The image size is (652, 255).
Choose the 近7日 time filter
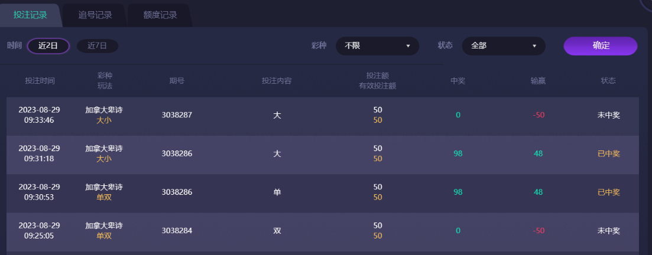tap(98, 45)
